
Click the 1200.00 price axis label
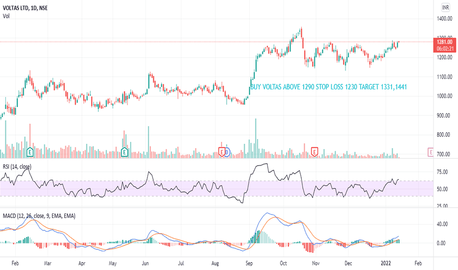[x=445, y=57]
